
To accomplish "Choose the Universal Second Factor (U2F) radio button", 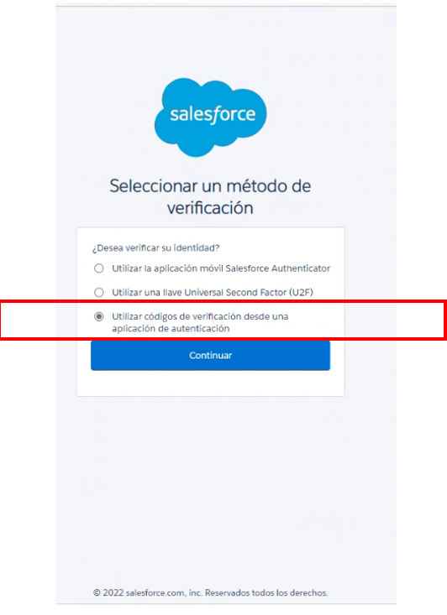I will [99, 292].
